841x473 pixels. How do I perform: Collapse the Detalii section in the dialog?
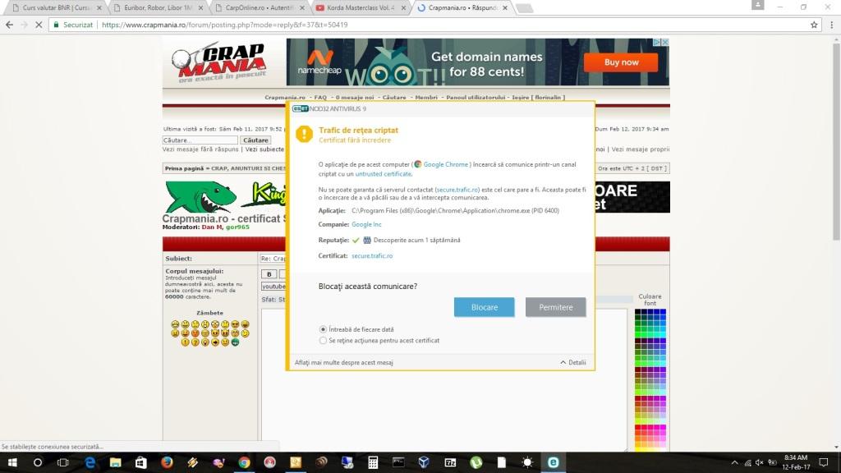point(572,362)
